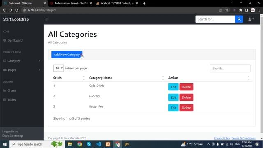Open the Privacy Policy link

[x=222, y=138]
